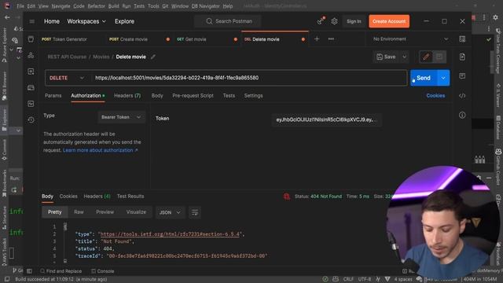The height and width of the screenshot is (283, 503).
Task: Rename request with the pencil icon
Action: click(x=153, y=57)
